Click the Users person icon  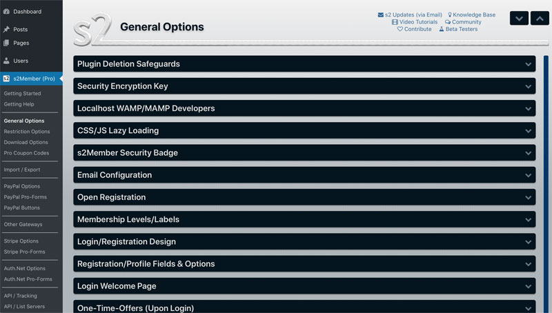tap(6, 61)
